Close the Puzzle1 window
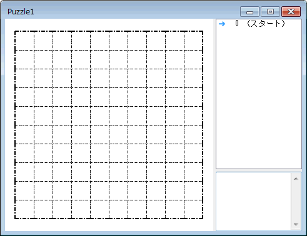 [291, 11]
